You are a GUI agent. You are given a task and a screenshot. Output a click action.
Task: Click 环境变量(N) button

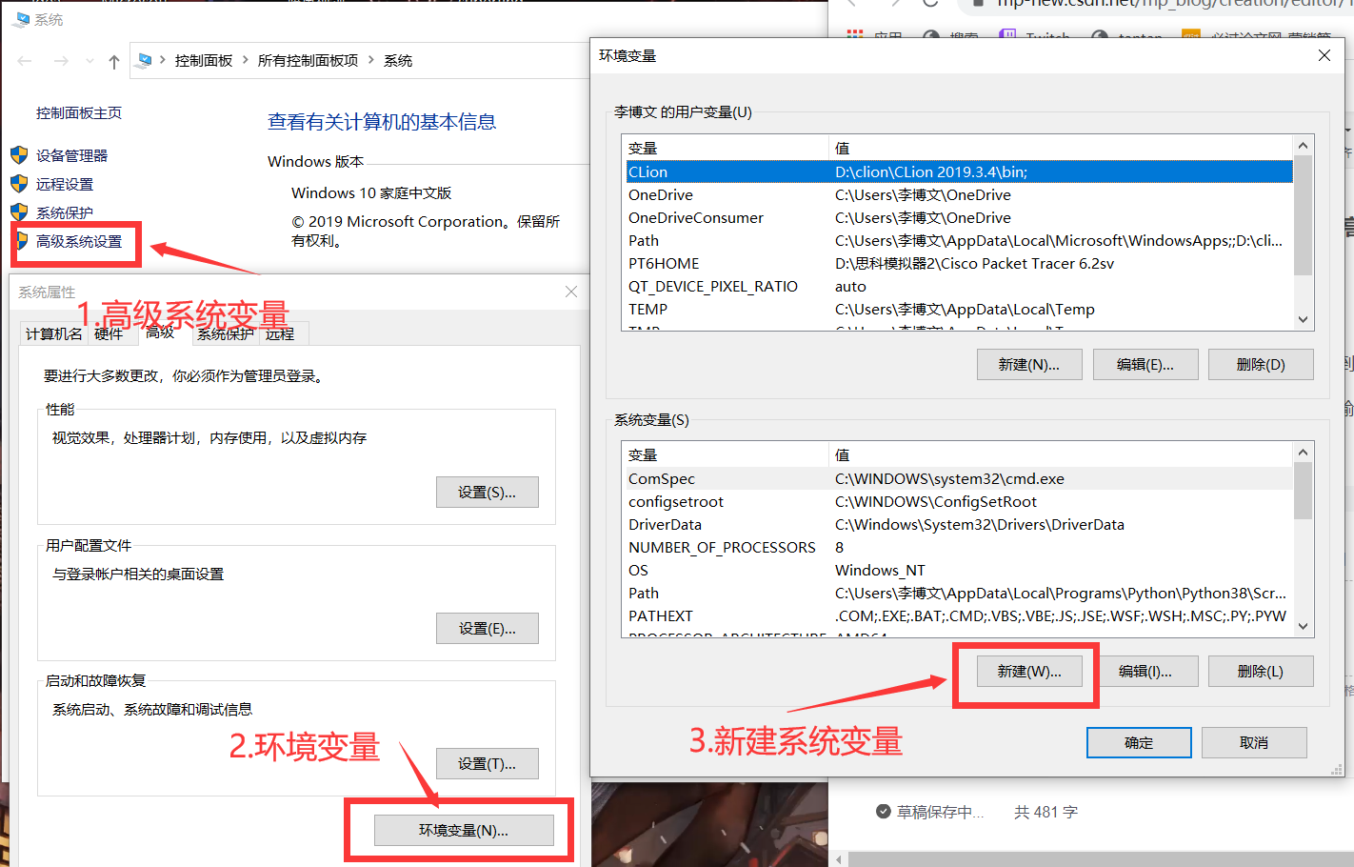coord(464,831)
